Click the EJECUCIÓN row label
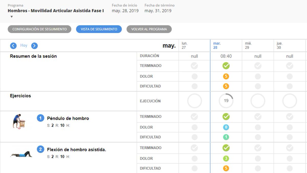 click(150, 101)
